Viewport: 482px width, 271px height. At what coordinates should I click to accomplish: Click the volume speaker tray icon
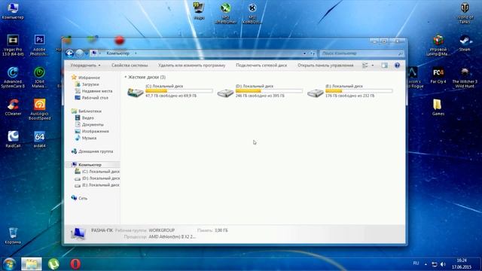click(443, 264)
